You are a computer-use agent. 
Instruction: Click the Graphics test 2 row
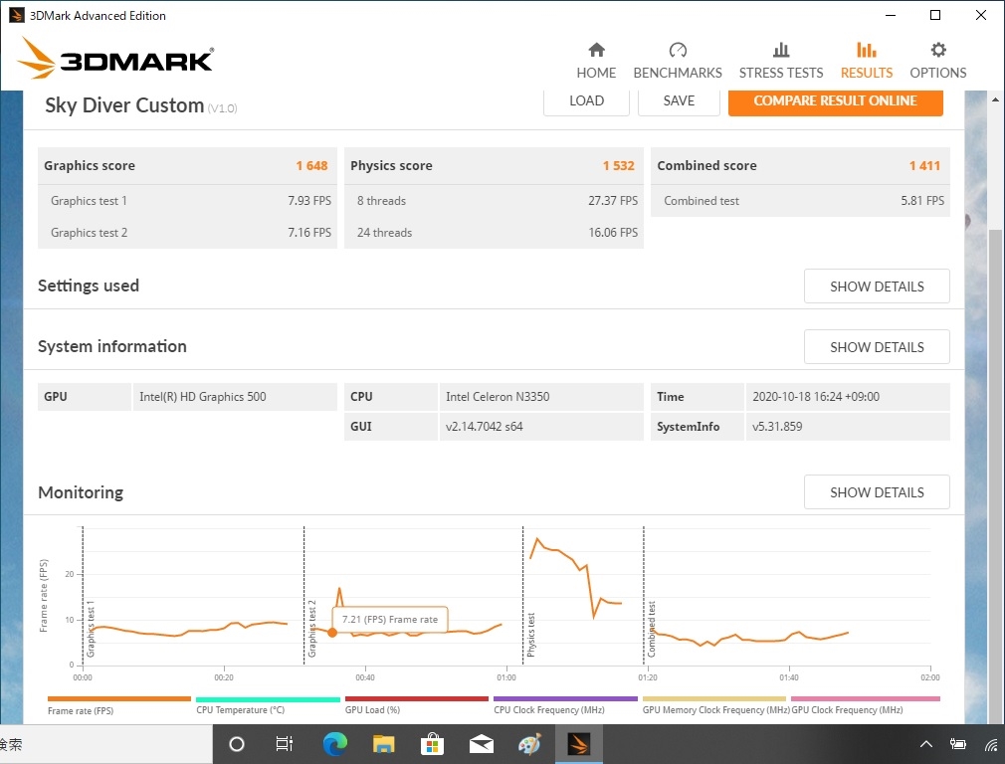[x=187, y=233]
